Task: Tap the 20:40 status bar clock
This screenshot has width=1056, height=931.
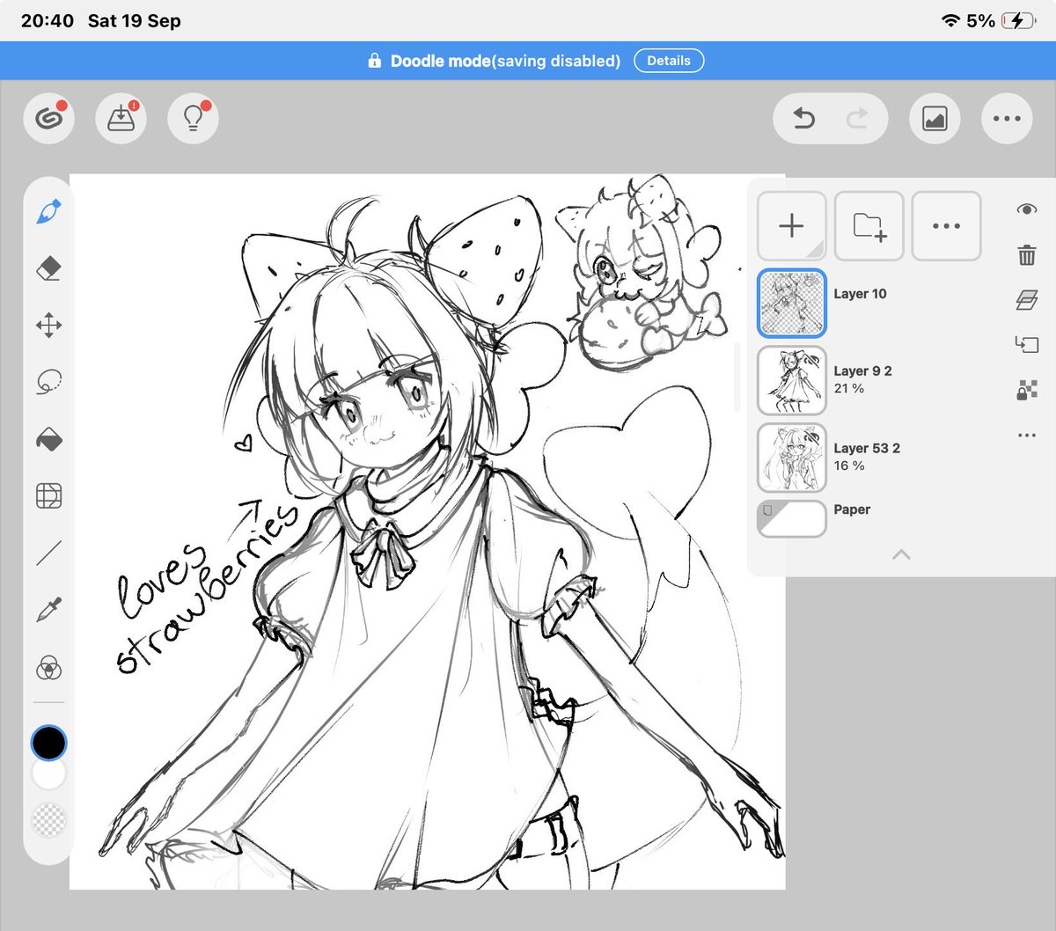Action: click(48, 20)
